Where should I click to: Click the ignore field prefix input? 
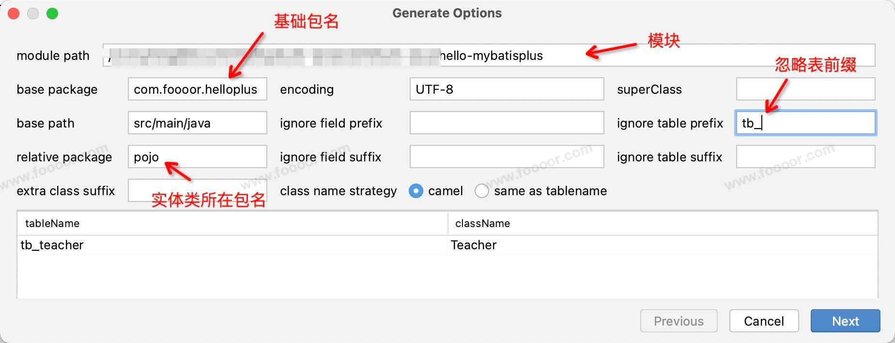coord(506,123)
